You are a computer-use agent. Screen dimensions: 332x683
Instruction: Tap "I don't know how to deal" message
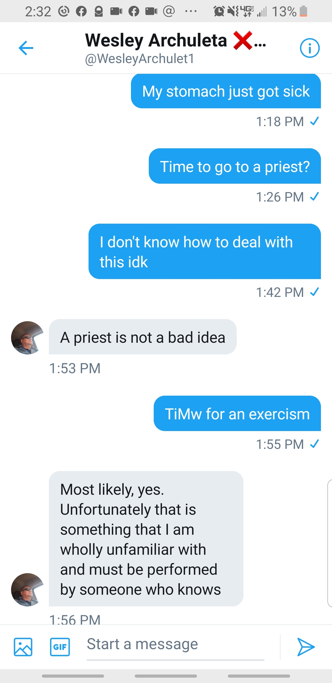tap(205, 251)
